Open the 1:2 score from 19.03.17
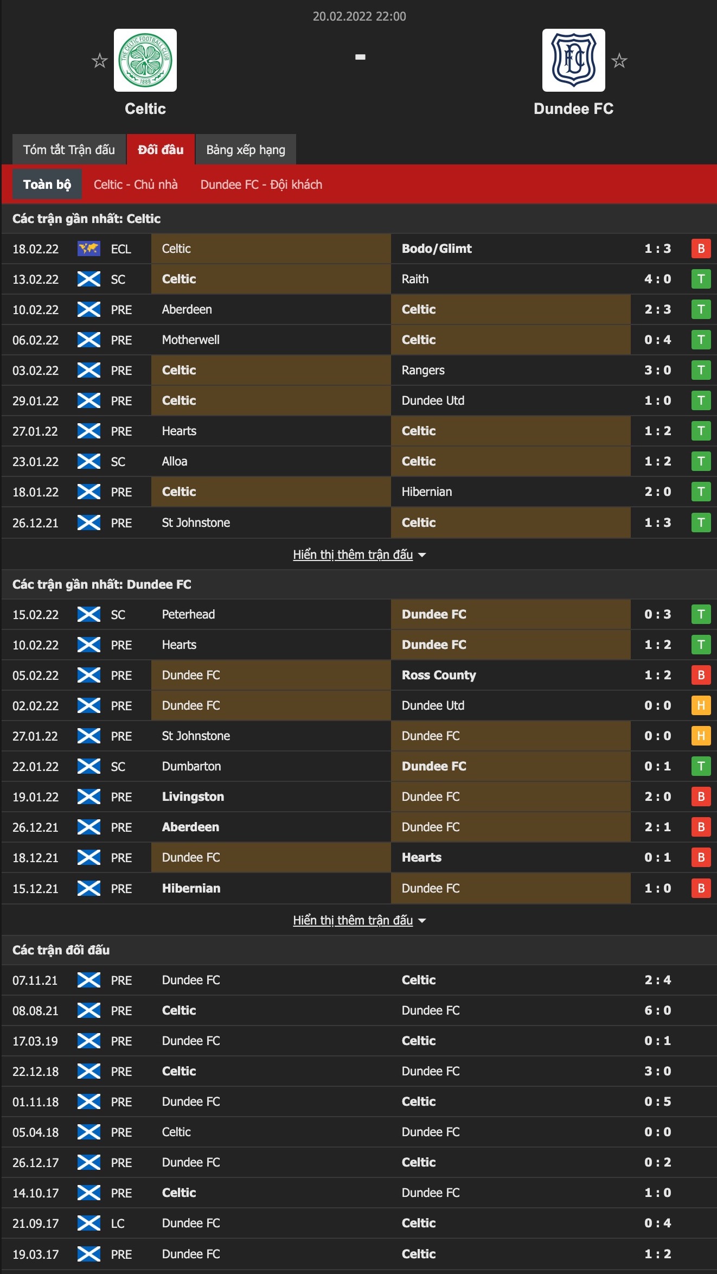Image resolution: width=717 pixels, height=1274 pixels. (x=658, y=1254)
